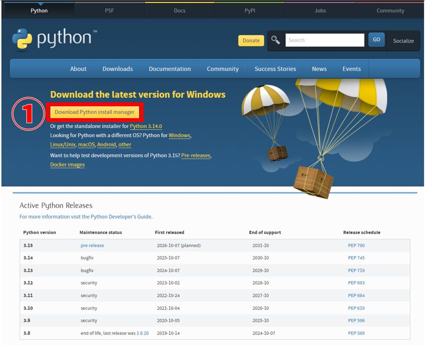Open the Downloads menu
The width and height of the screenshot is (425, 345).
(118, 69)
